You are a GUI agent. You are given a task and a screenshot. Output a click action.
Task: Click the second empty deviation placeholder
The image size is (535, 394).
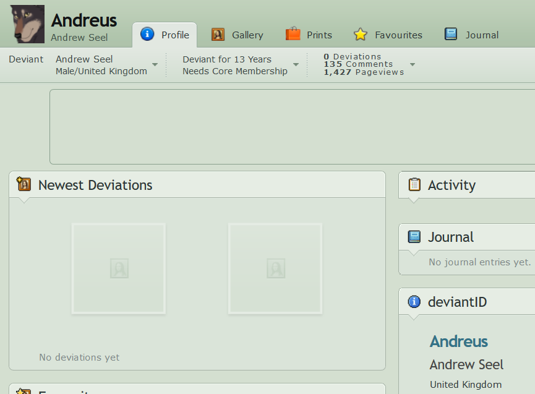pyautogui.click(x=275, y=268)
